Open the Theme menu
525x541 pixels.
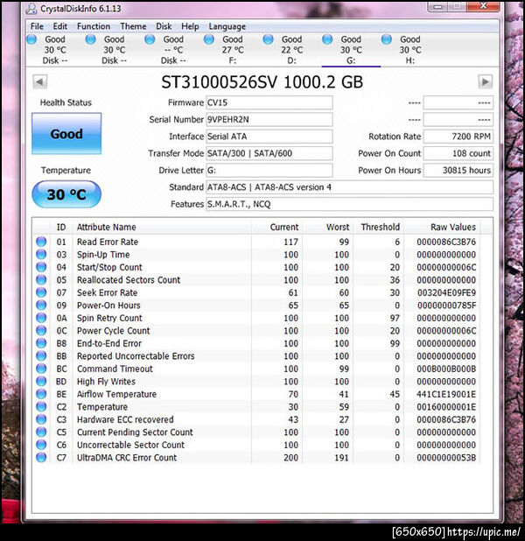[133, 26]
